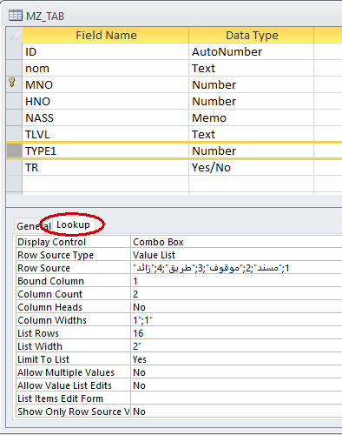Open the Display Control Combo Box value

coord(236,242)
